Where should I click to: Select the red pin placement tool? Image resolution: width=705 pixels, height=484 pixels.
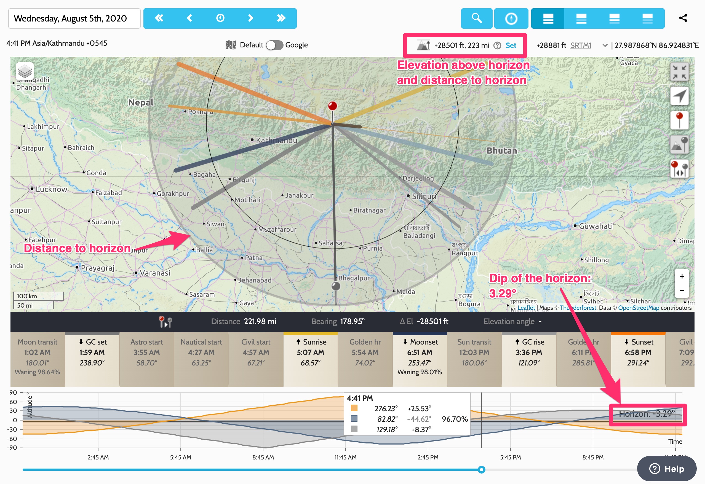[x=679, y=120]
